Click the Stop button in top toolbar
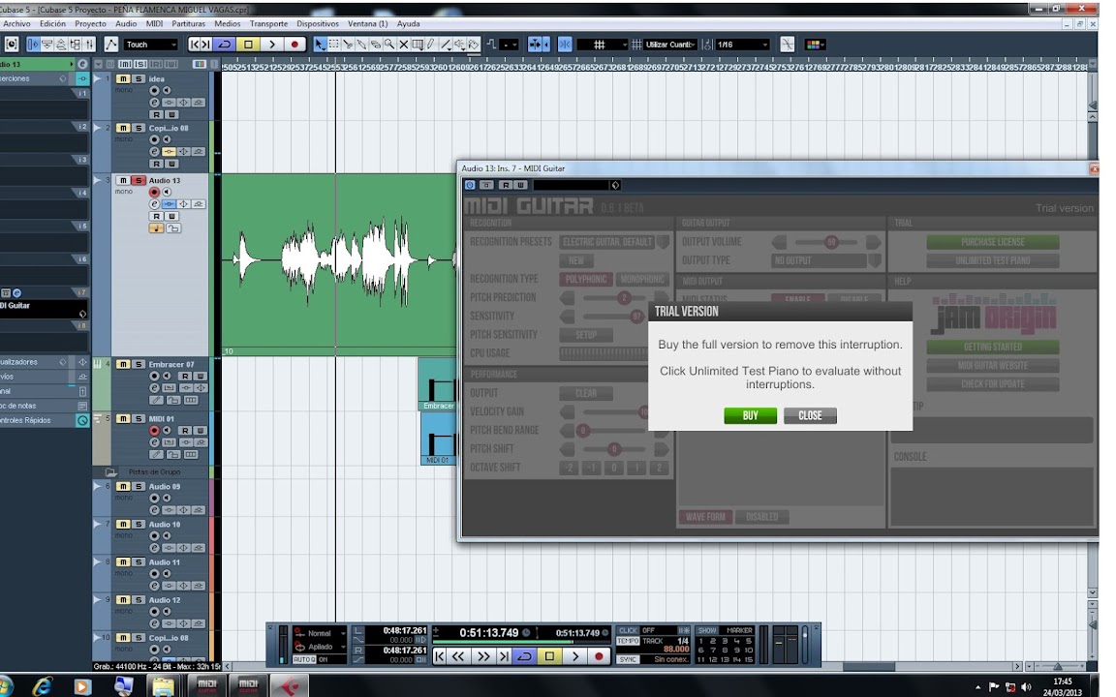 point(248,45)
